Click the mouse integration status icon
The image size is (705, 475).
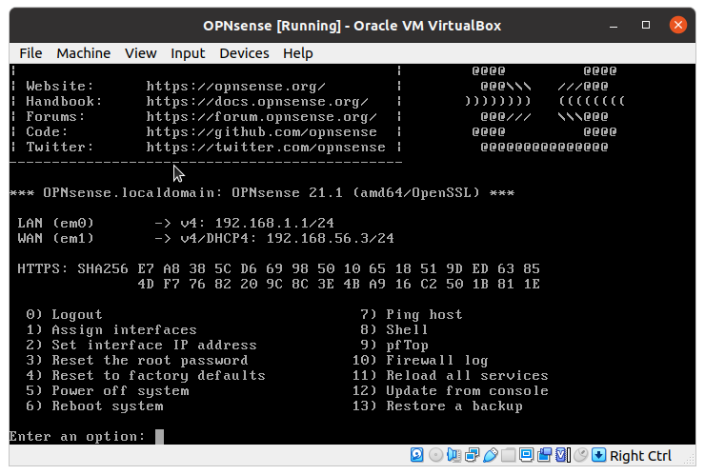(580, 455)
